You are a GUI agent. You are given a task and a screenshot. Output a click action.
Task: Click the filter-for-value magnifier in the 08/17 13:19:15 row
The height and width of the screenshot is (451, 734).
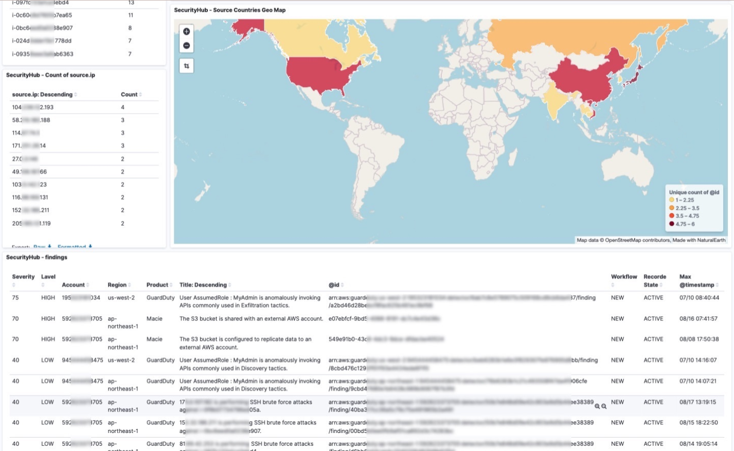click(597, 406)
